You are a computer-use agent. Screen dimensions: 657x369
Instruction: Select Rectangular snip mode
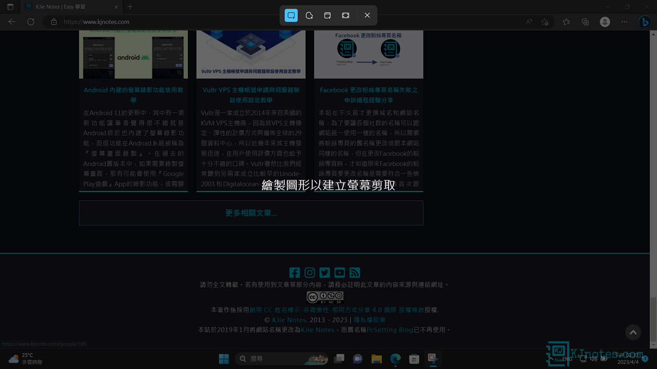[291, 15]
